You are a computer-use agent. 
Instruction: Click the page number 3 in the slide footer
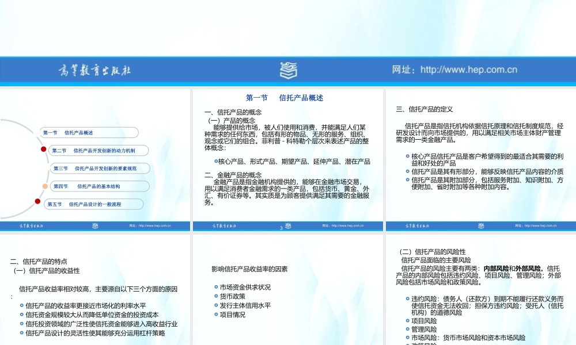281,227
